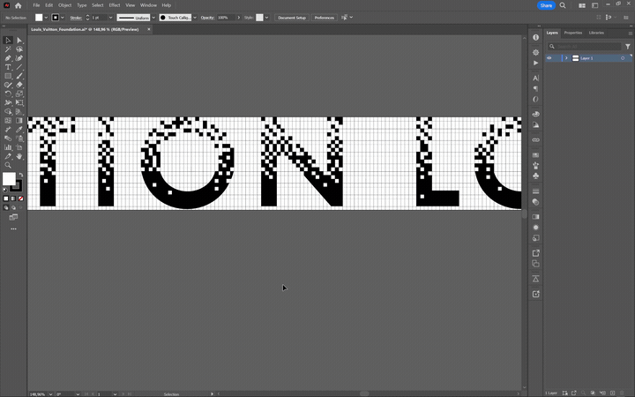Open the Align panel icon
Viewport: 635px width, 397px height.
536,279
